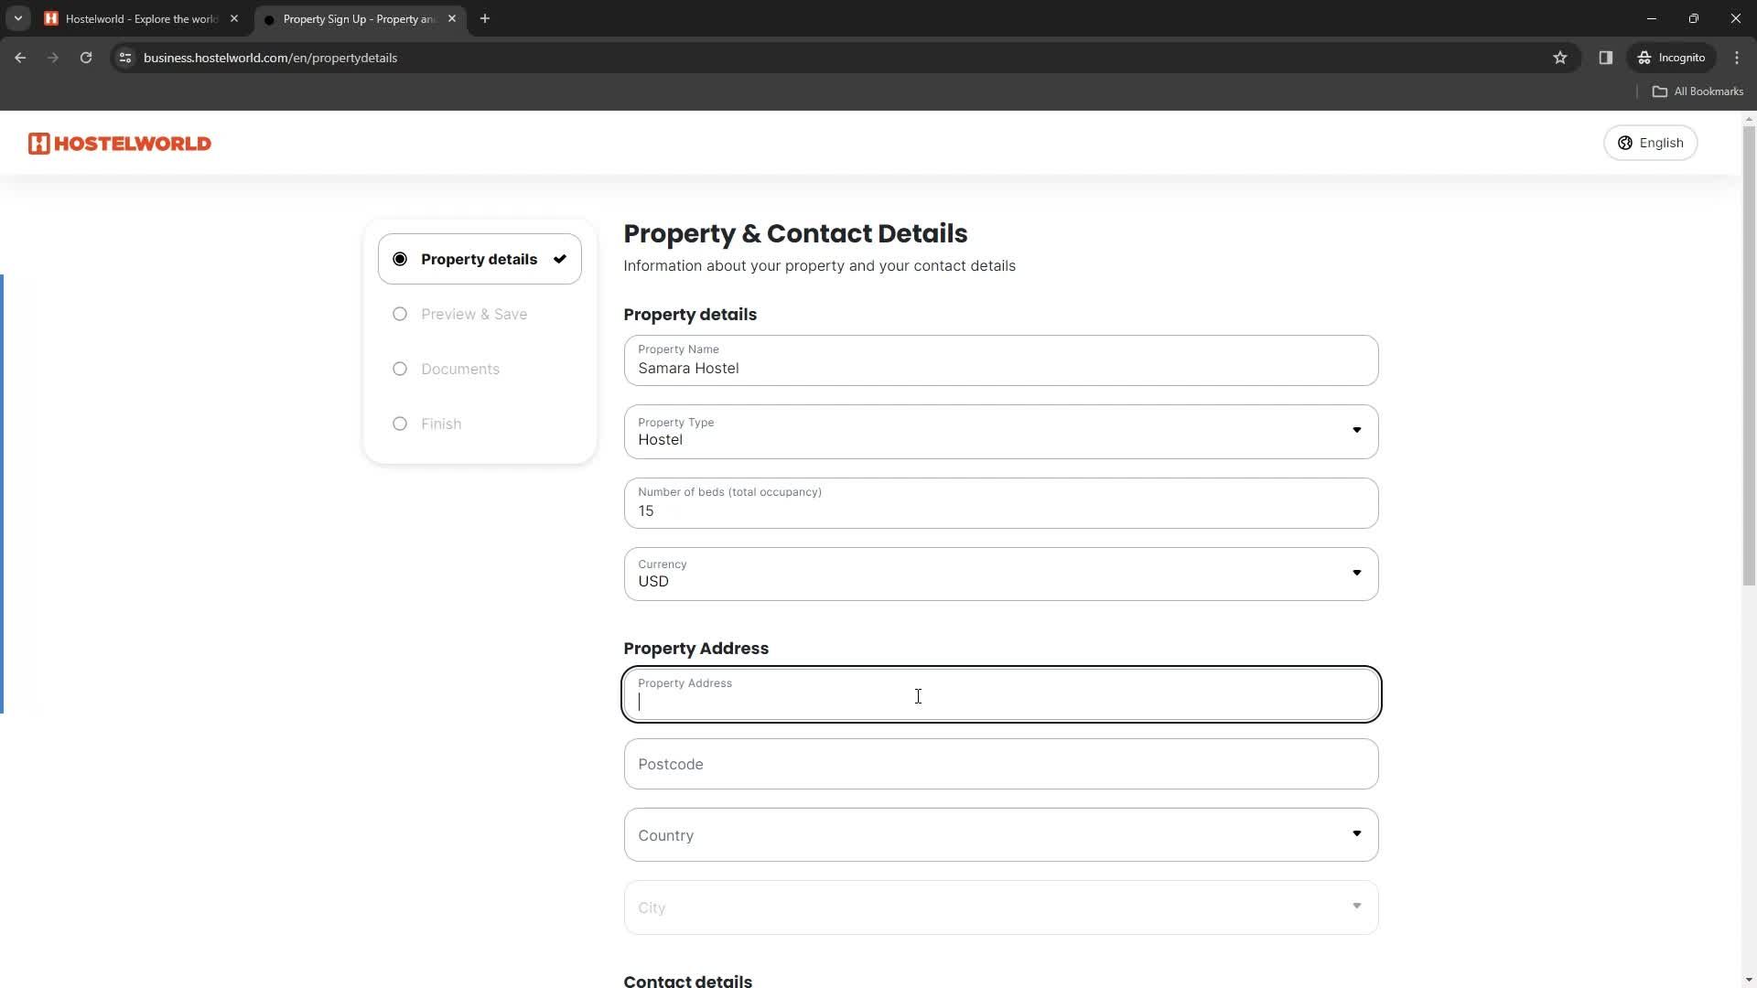The width and height of the screenshot is (1757, 988).
Task: Click the English language selector icon
Action: pyautogui.click(x=1625, y=143)
